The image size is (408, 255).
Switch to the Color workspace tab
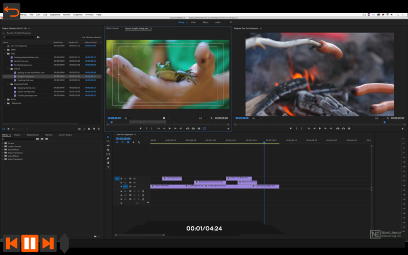[194, 22]
